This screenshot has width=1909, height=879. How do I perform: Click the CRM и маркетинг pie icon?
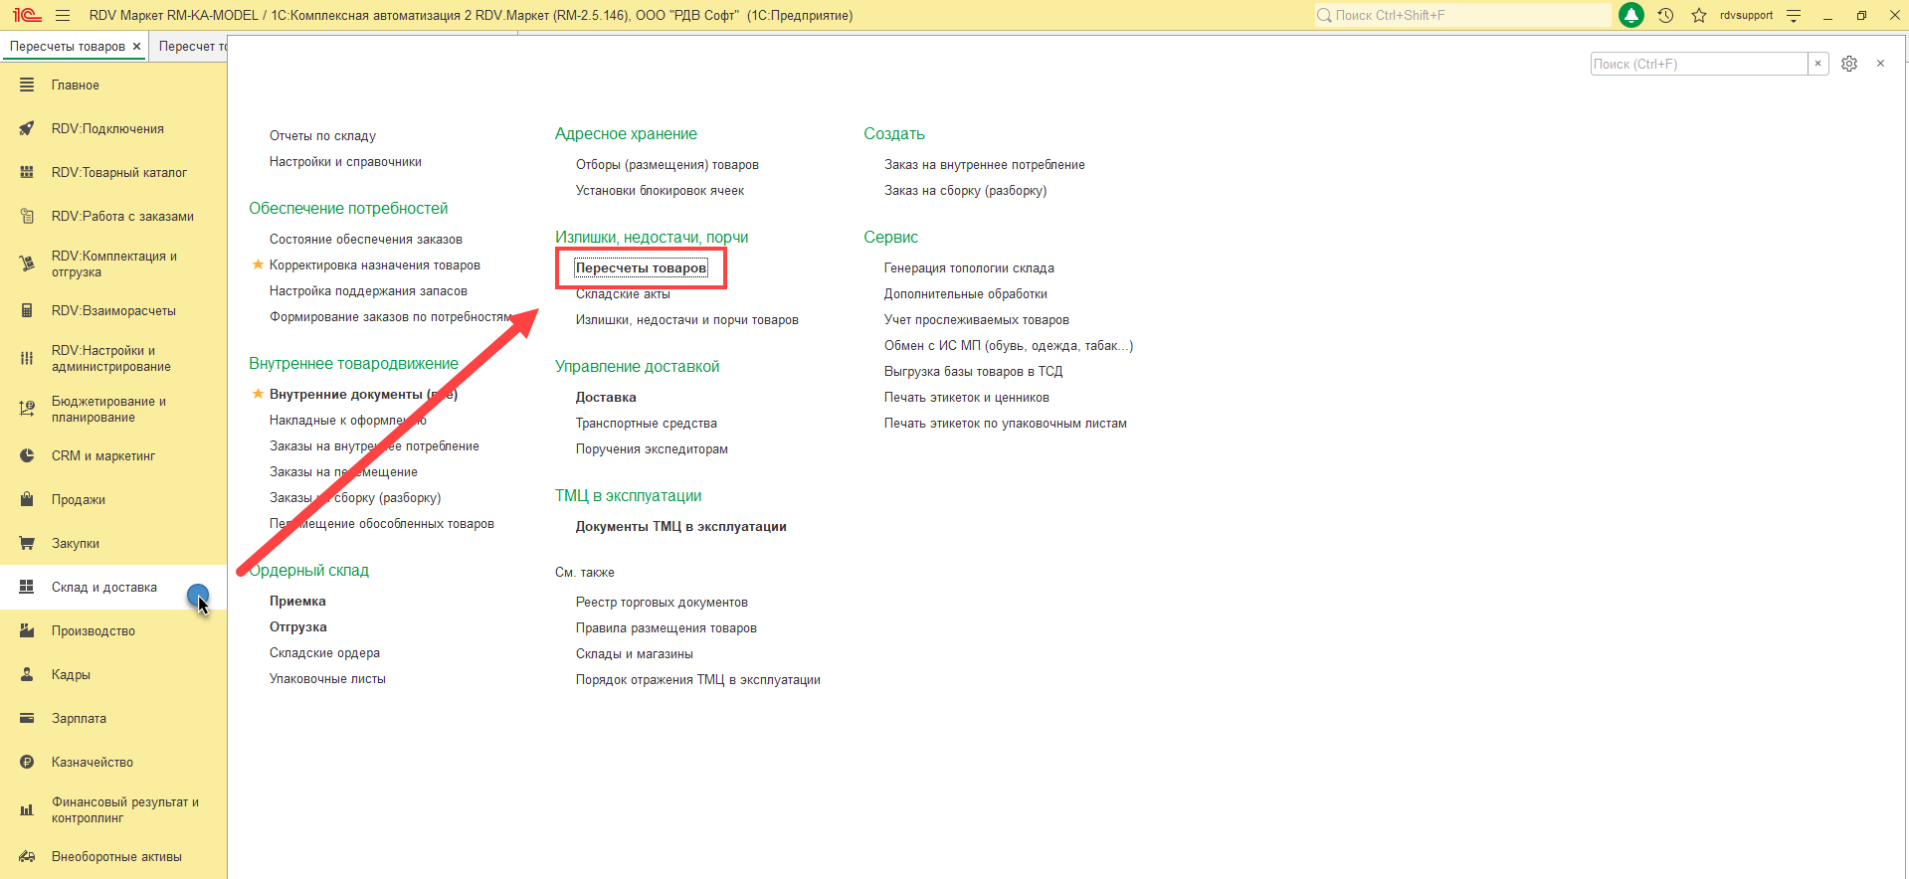(x=27, y=456)
